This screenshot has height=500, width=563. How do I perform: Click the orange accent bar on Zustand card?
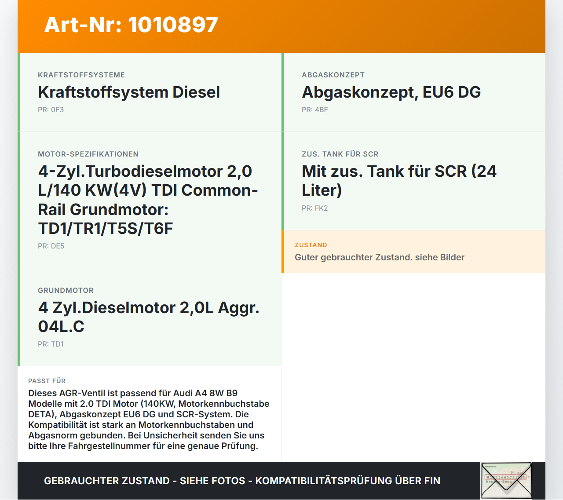pos(283,252)
